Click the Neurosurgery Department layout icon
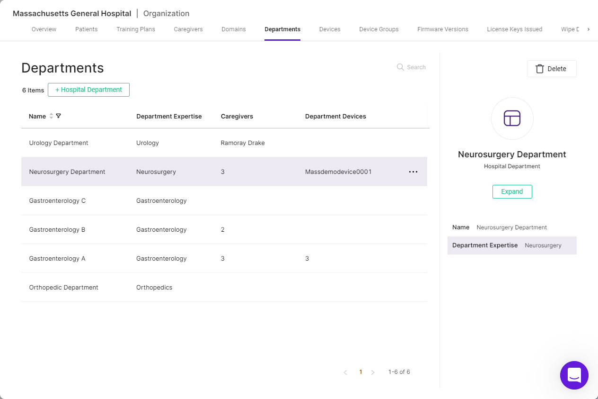The width and height of the screenshot is (598, 399). click(x=512, y=118)
